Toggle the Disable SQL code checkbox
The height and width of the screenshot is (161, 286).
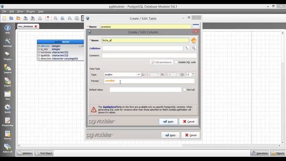pos(176,62)
